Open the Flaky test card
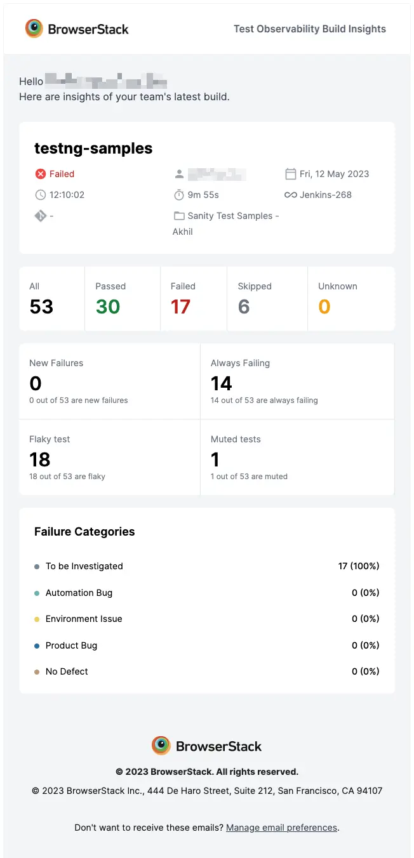414x858 pixels. [x=110, y=458]
